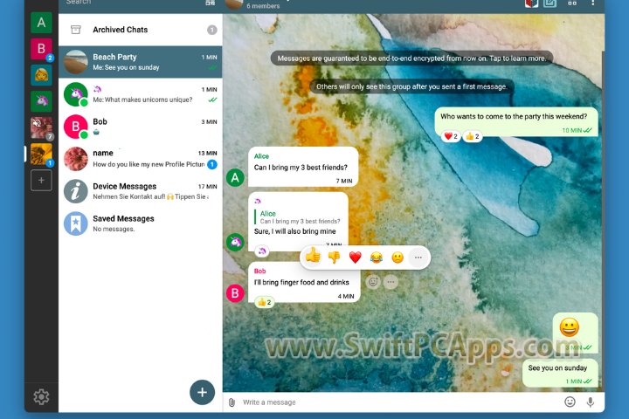
Task: Click unicorn sender avatar in conversation
Action: pos(236,242)
